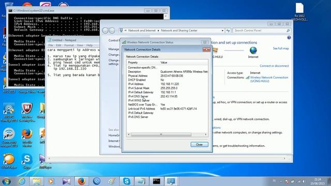331x186 pixels.
Task: Open the Ro 1802 file on the desktop
Action: (x=299, y=11)
